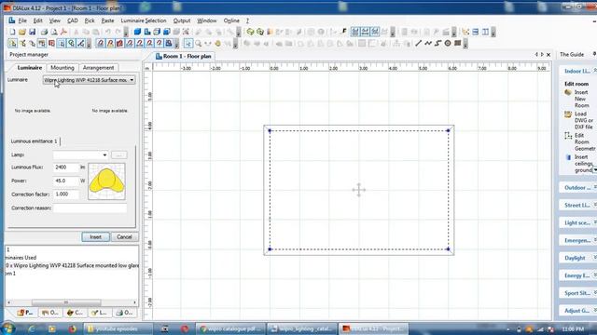This screenshot has height=335, width=597.
Task: Click the room editing icon at row start
Action: pos(12,44)
